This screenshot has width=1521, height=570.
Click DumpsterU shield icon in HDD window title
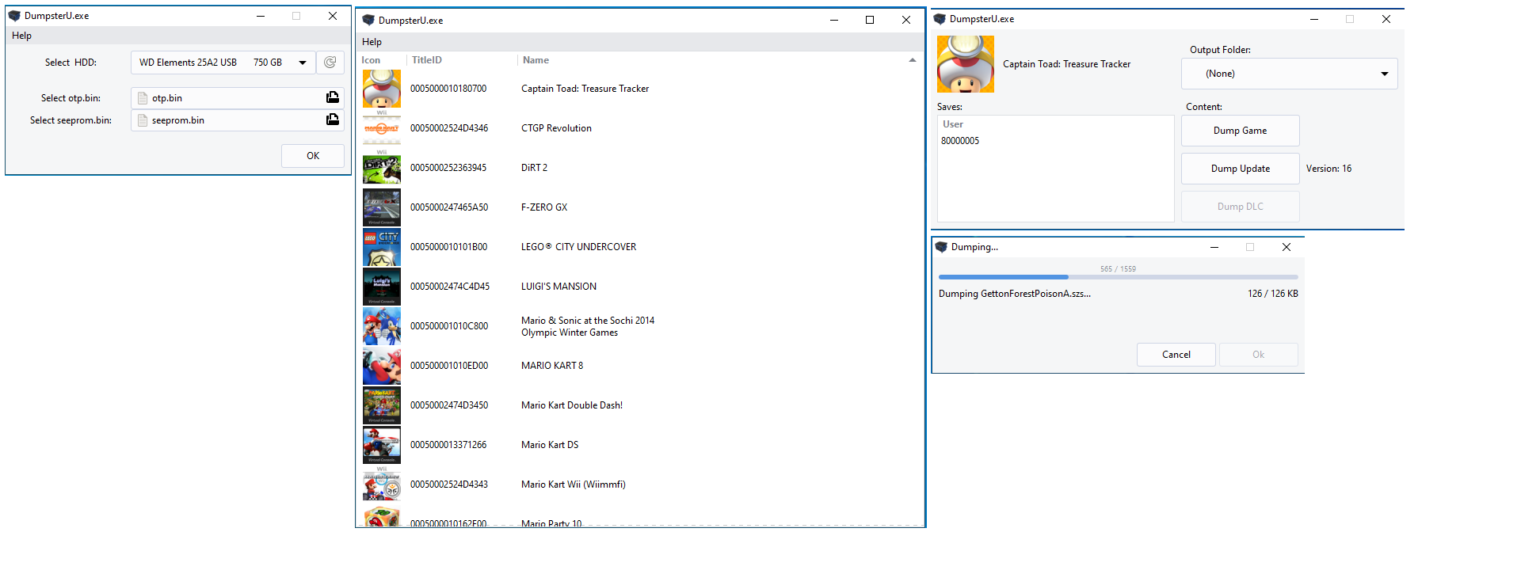click(14, 16)
